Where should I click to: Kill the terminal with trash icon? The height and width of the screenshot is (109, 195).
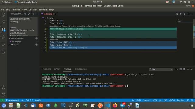tap(184, 69)
